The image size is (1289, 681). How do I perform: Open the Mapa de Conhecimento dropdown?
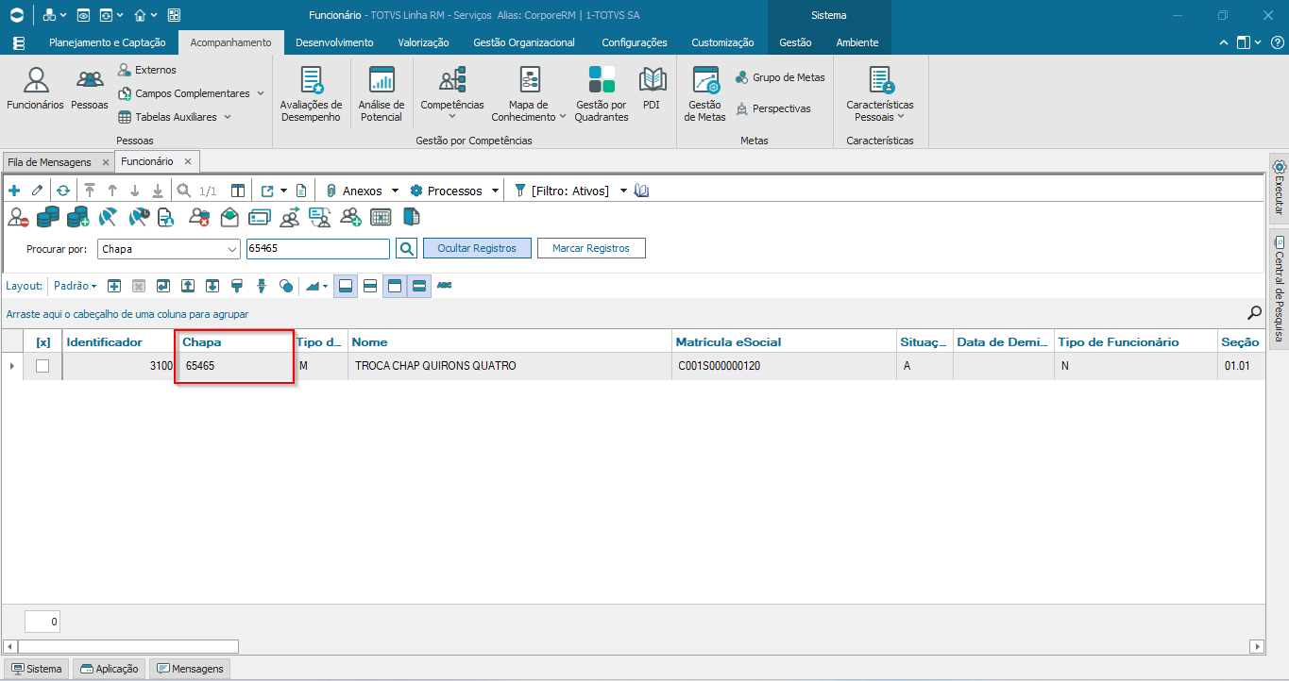529,94
